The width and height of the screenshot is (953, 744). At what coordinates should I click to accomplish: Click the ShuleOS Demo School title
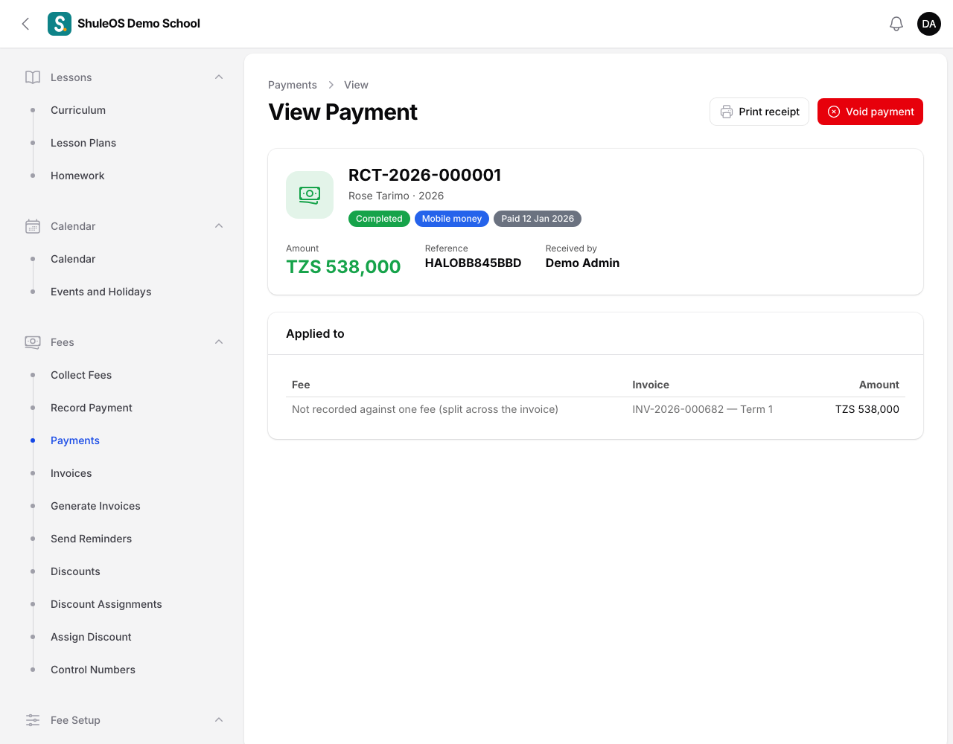click(138, 24)
